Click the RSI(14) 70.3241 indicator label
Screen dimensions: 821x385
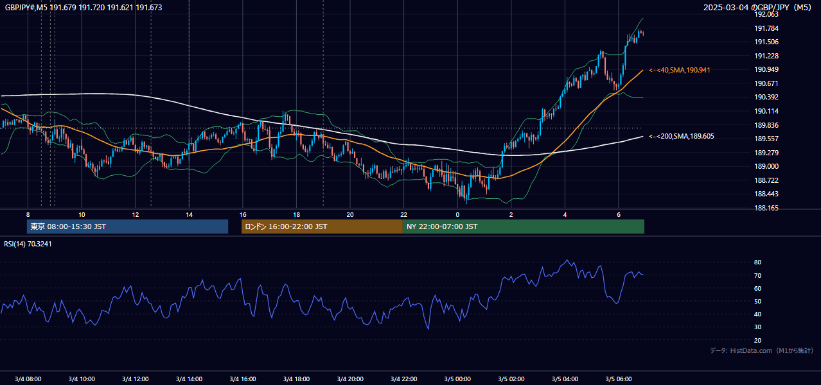click(28, 244)
